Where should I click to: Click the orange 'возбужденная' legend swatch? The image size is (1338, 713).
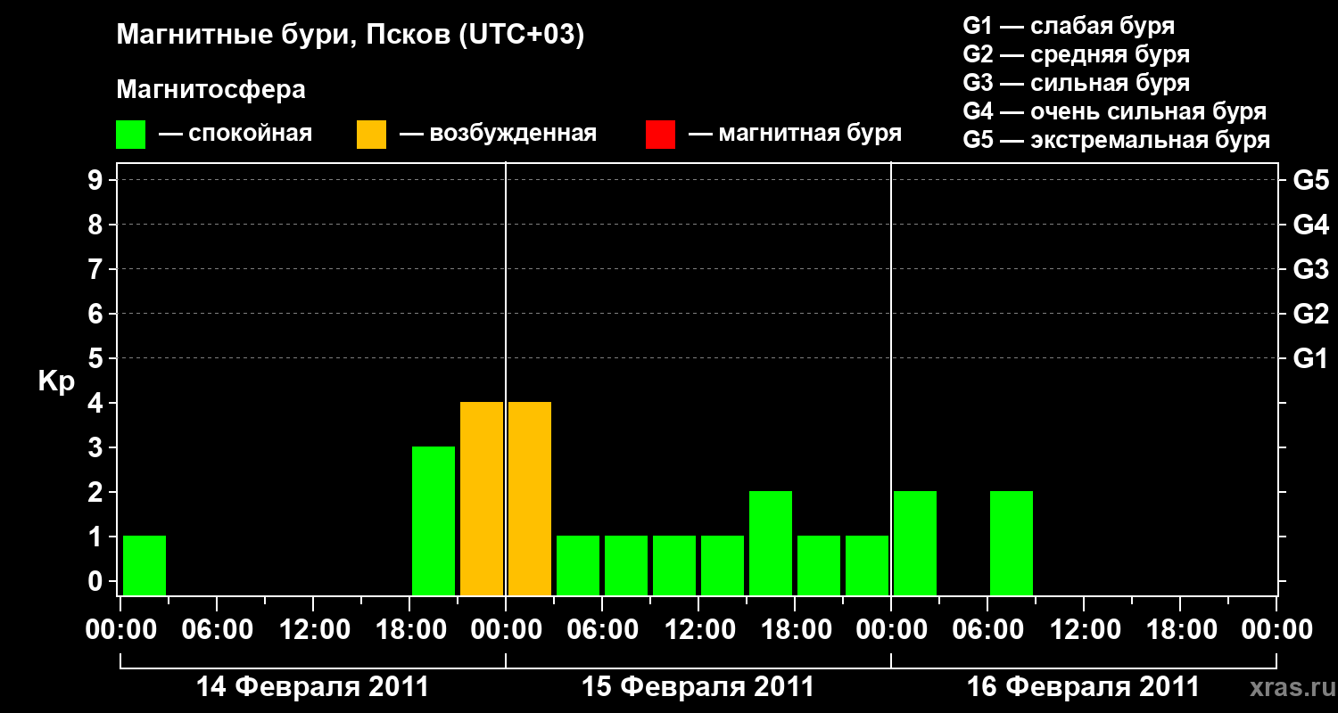[x=371, y=134]
